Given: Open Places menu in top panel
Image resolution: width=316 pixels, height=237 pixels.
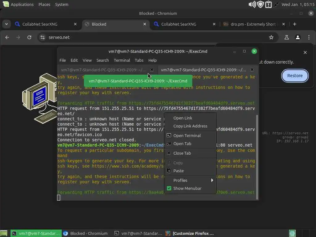Looking at the screenshot, I should coord(44,4).
